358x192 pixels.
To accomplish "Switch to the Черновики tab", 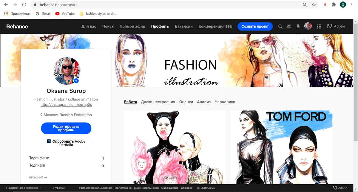I will (x=225, y=102).
